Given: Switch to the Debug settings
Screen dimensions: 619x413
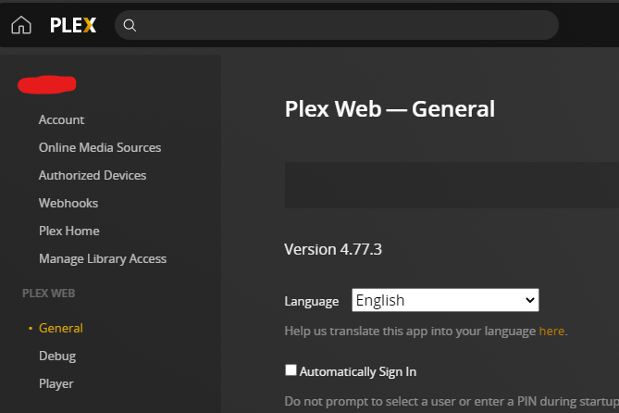Looking at the screenshot, I should click(x=57, y=356).
